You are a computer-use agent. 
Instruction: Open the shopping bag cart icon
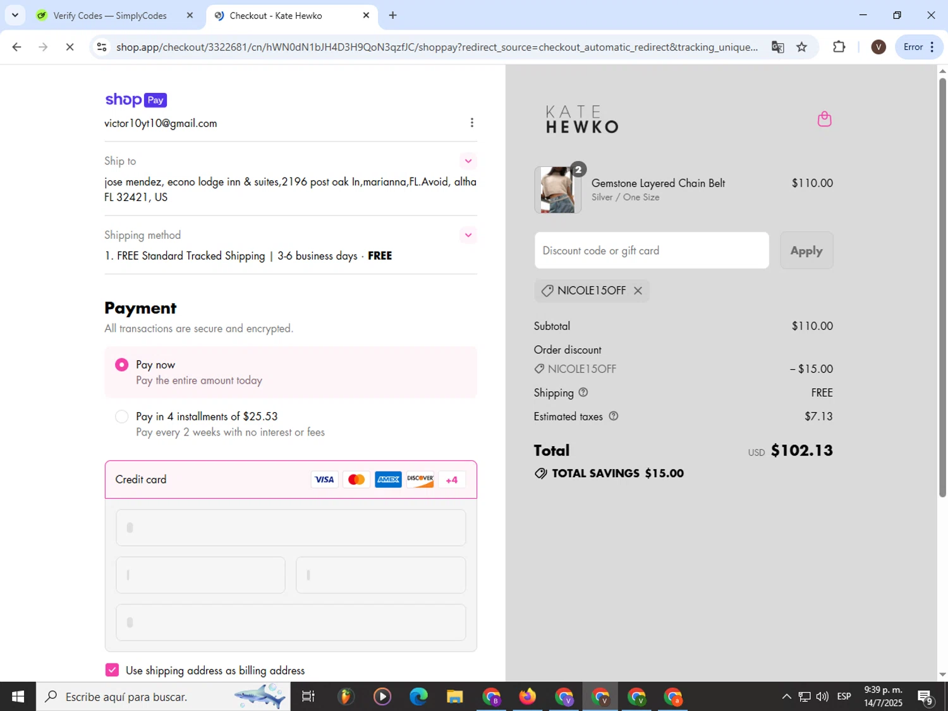pyautogui.click(x=824, y=119)
